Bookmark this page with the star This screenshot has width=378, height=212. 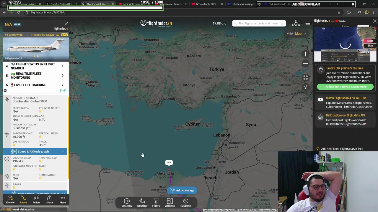click(x=339, y=12)
